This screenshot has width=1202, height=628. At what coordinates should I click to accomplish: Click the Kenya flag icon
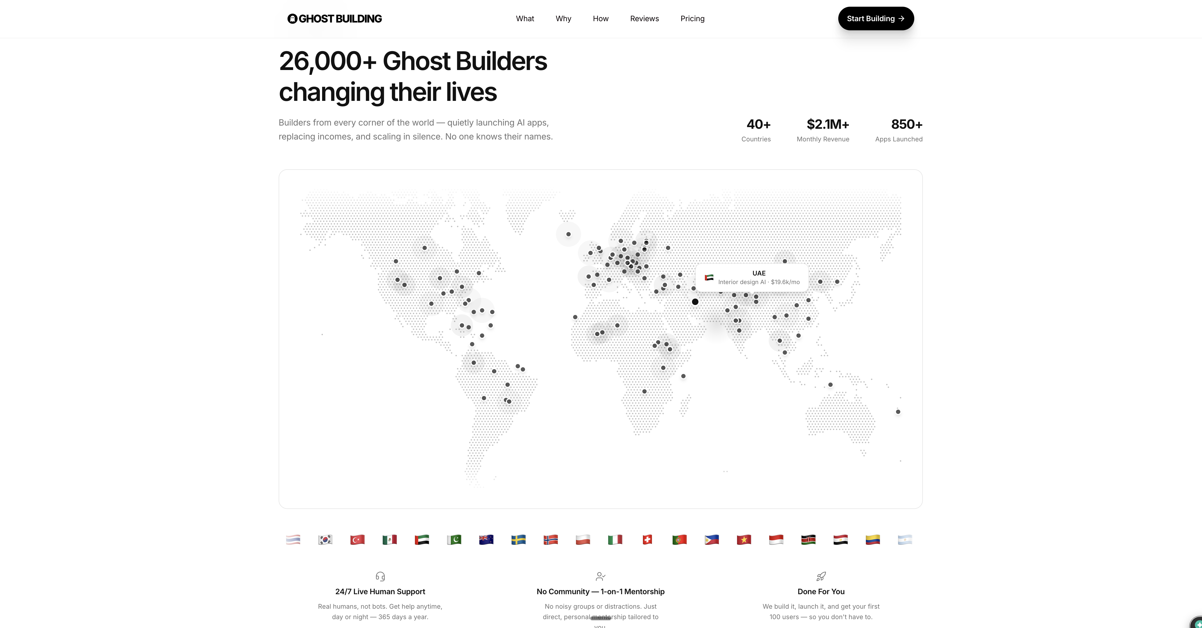click(808, 539)
